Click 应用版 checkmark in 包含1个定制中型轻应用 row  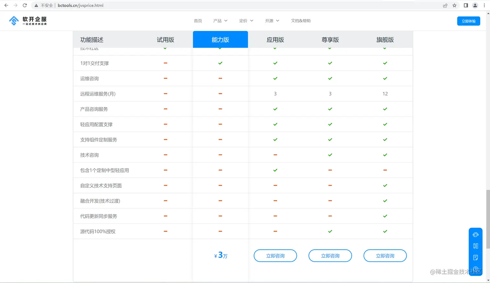click(275, 170)
